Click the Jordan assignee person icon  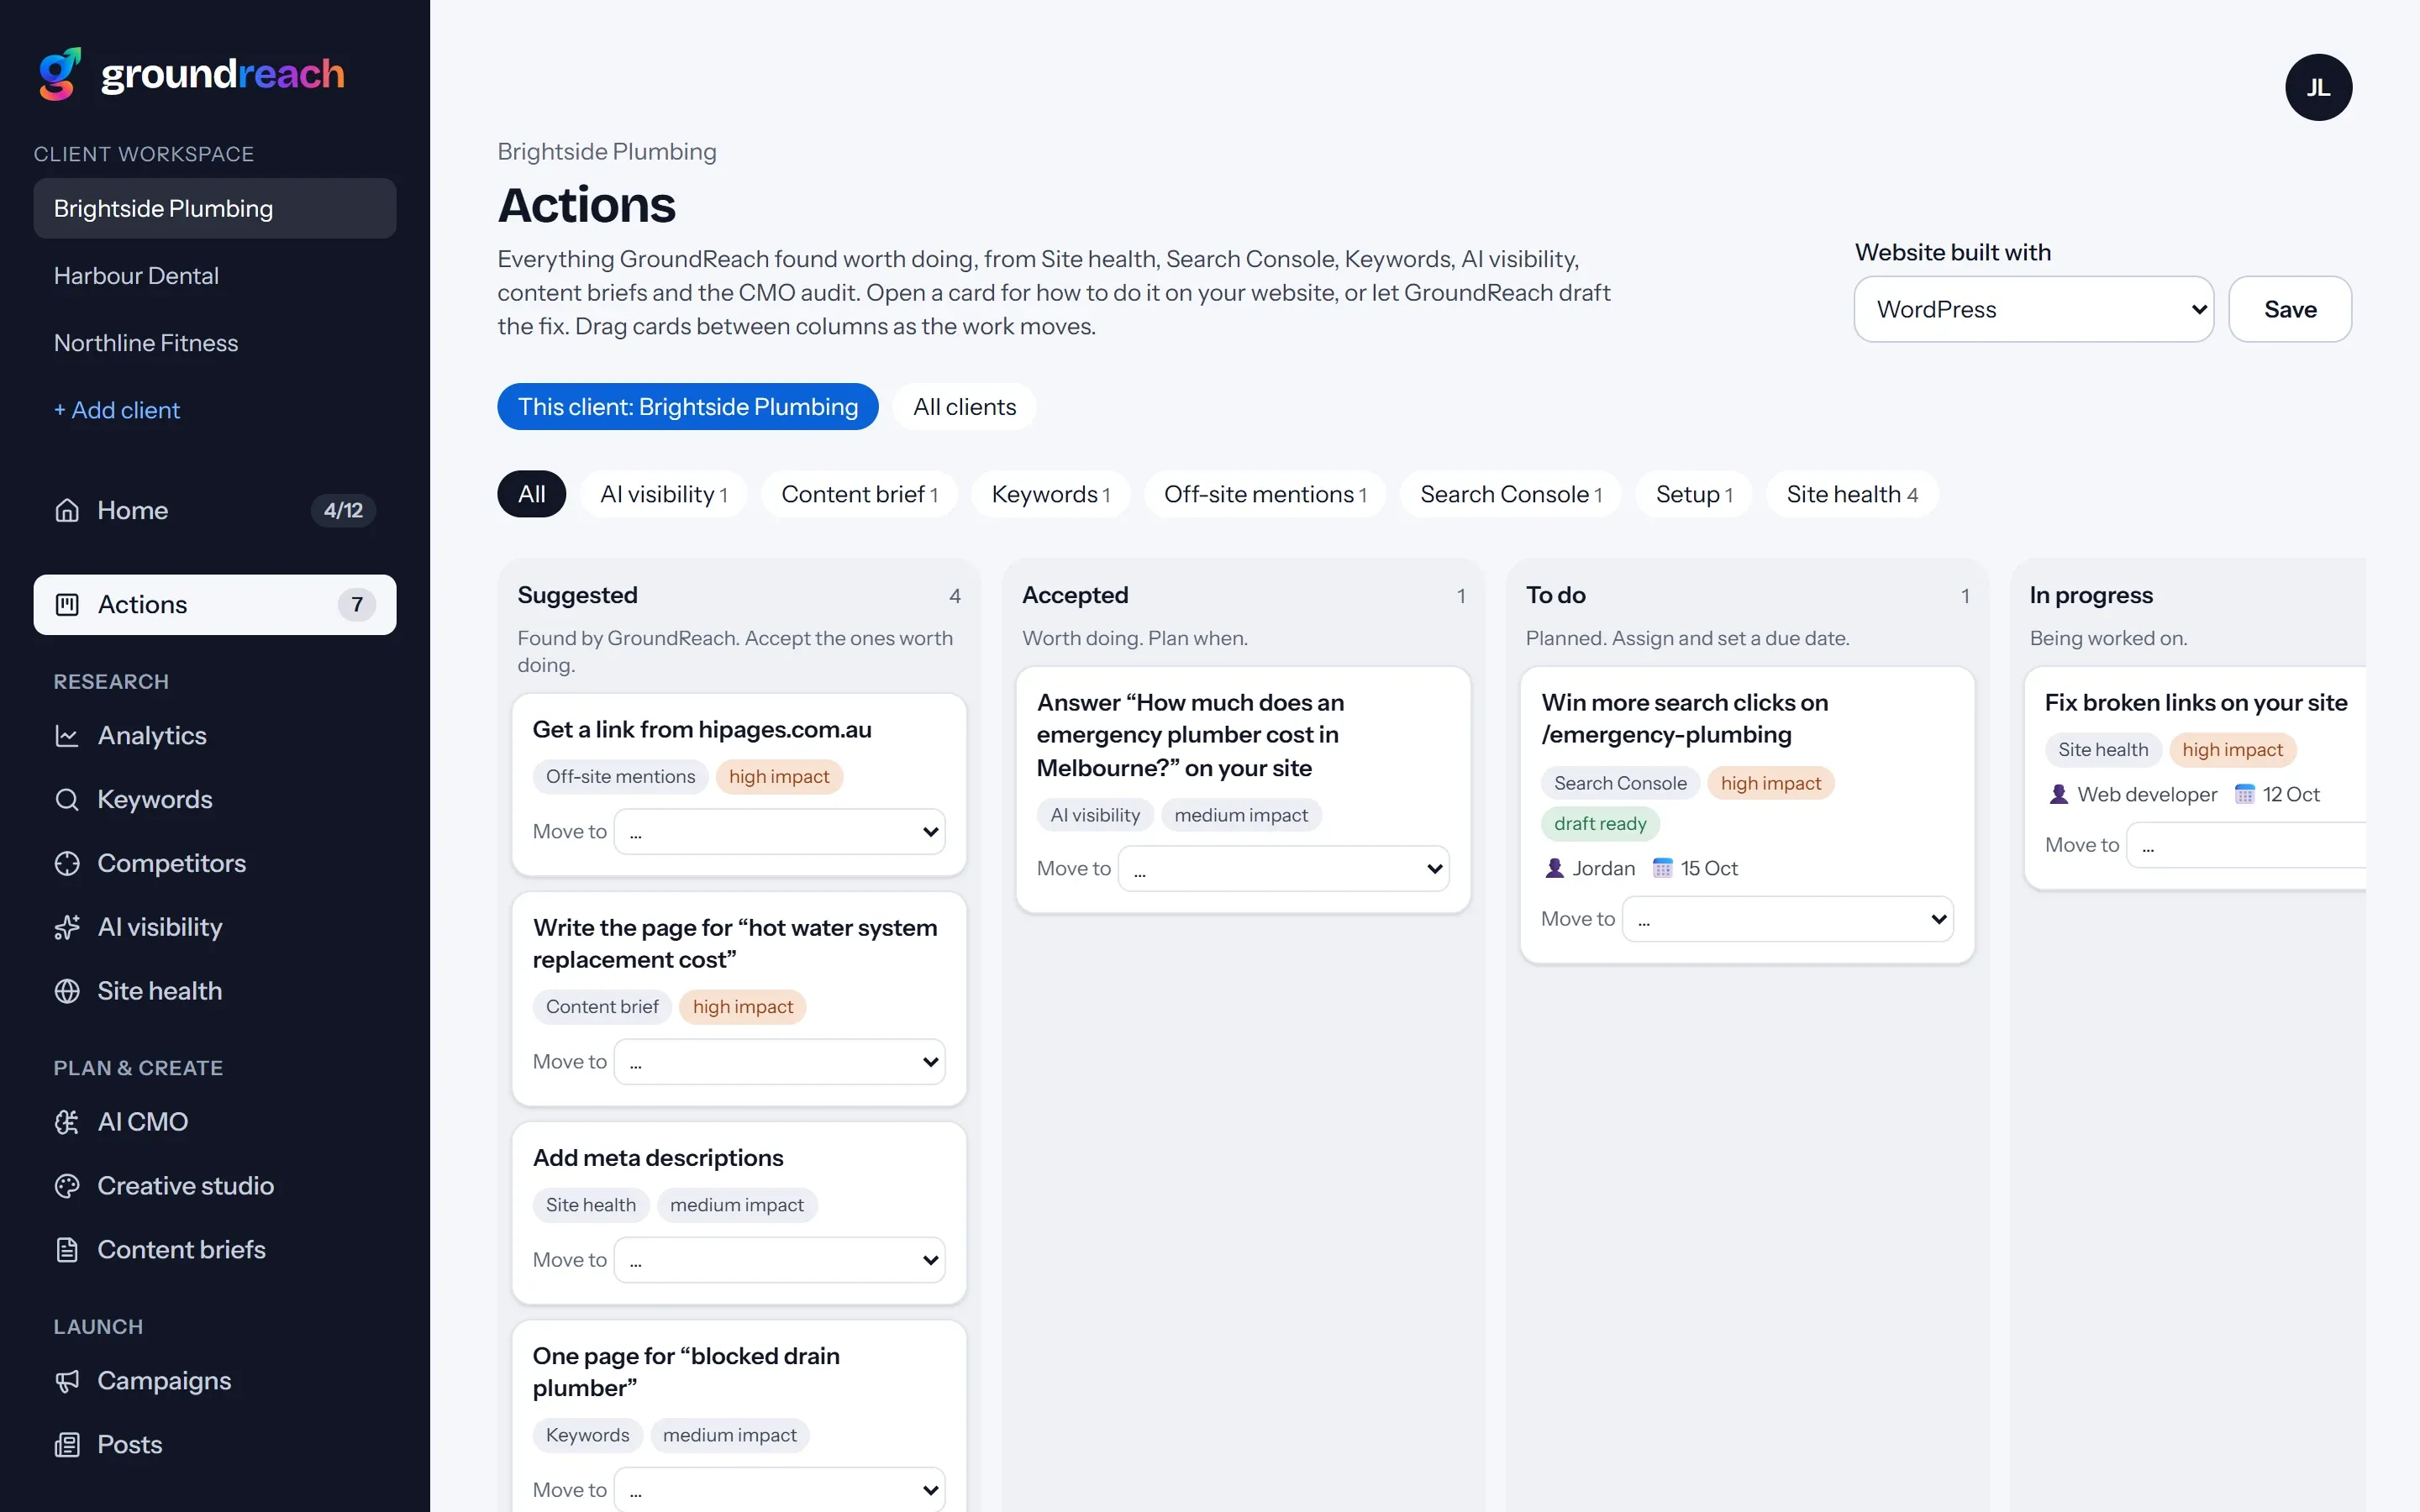tap(1554, 868)
